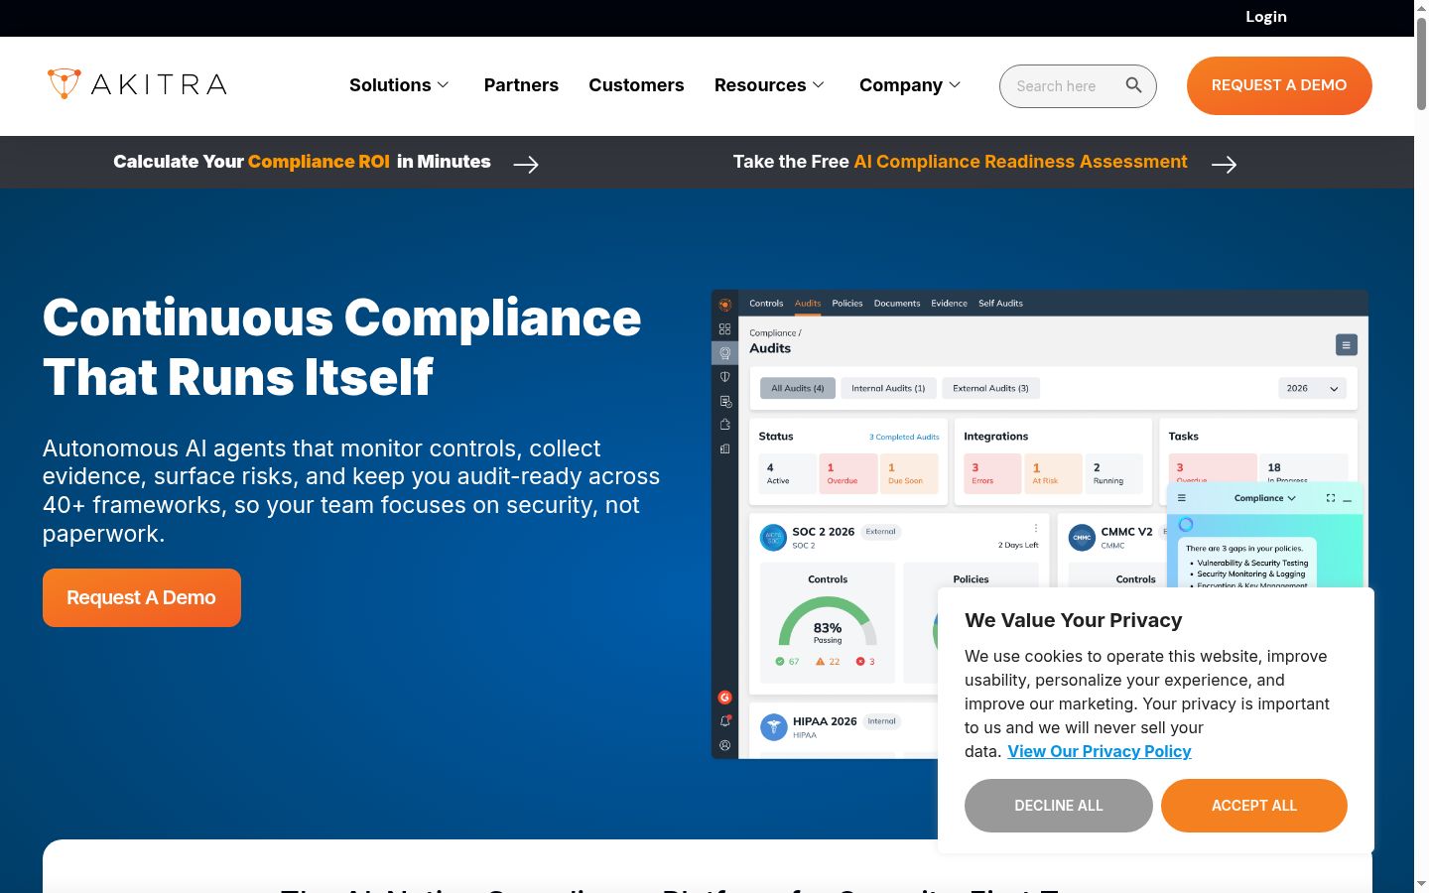The height and width of the screenshot is (893, 1429).
Task: Click the green check icon next to 67
Action: point(780,662)
